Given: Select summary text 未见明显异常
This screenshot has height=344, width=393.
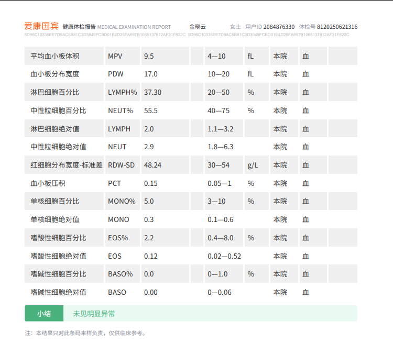Looking at the screenshot, I should point(94,314).
